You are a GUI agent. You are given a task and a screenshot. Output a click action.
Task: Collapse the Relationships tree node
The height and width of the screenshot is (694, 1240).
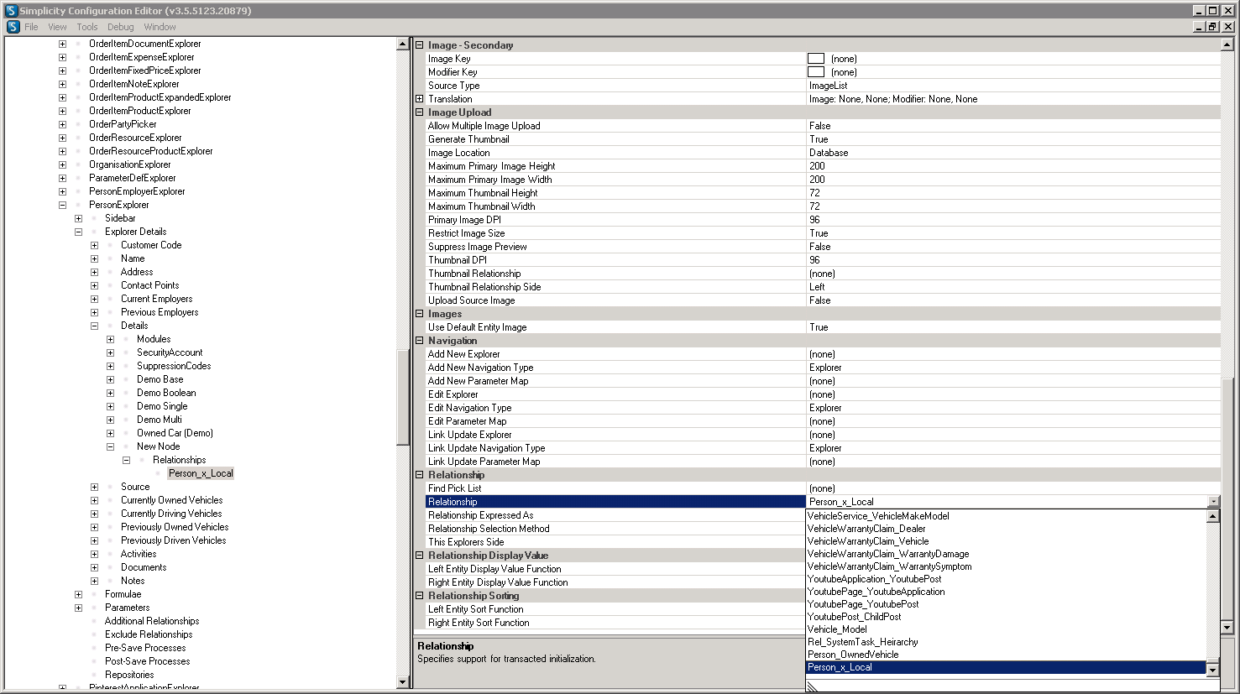[x=126, y=460]
